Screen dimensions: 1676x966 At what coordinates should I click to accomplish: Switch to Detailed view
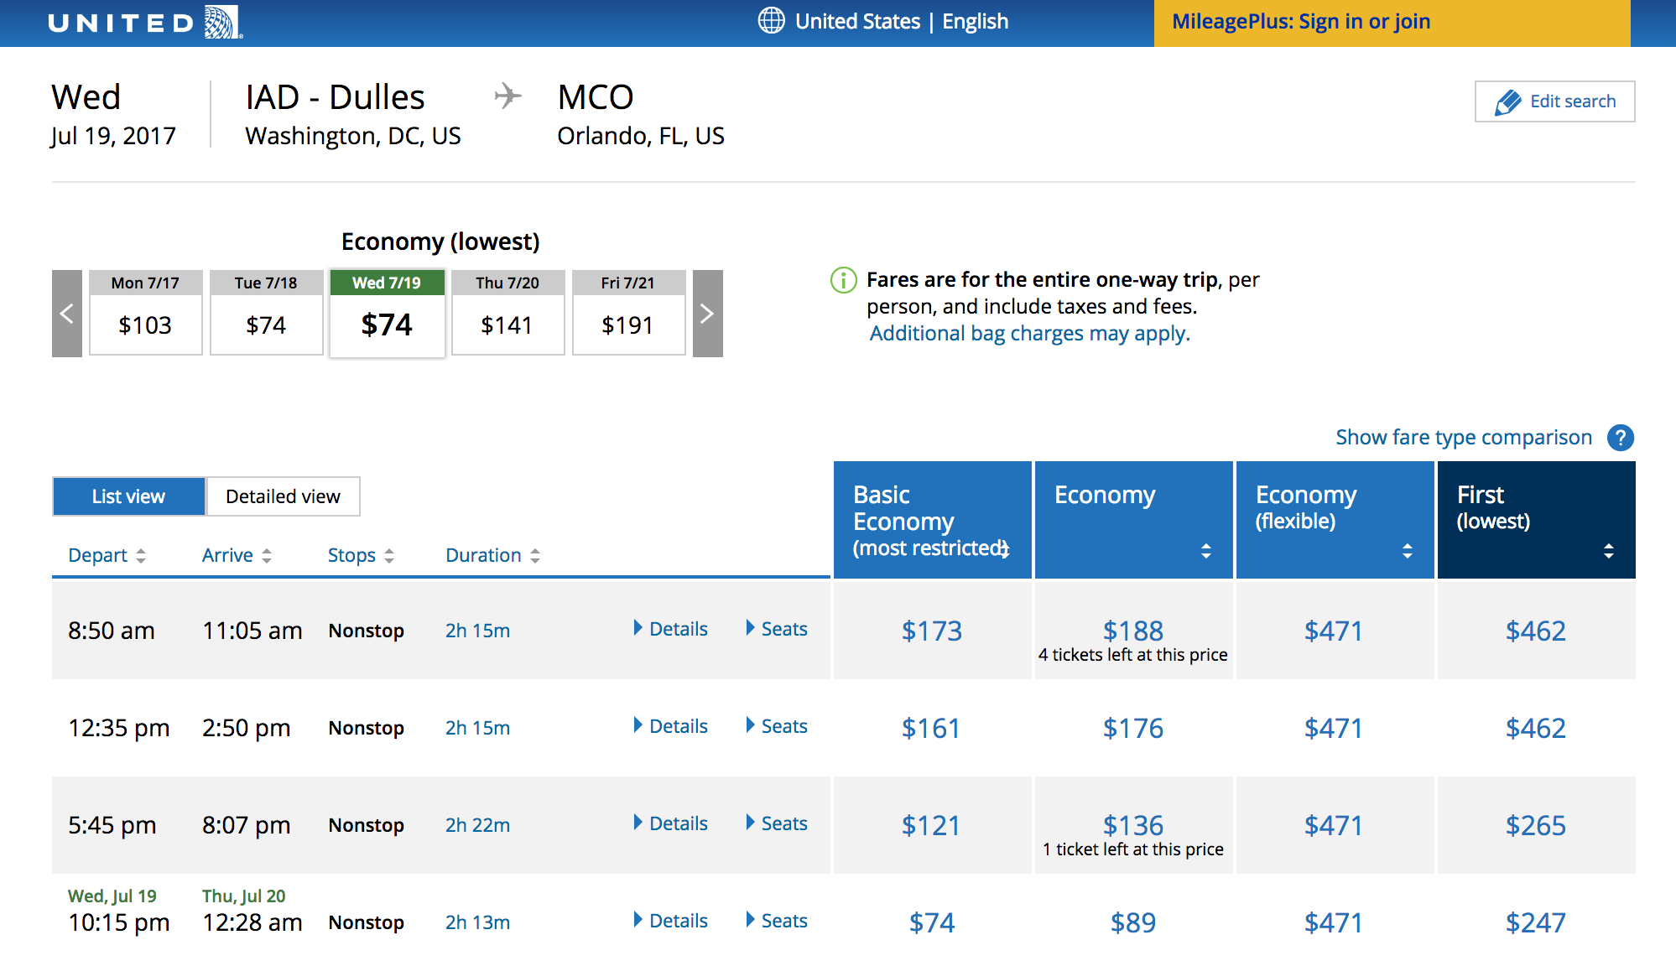coord(283,496)
